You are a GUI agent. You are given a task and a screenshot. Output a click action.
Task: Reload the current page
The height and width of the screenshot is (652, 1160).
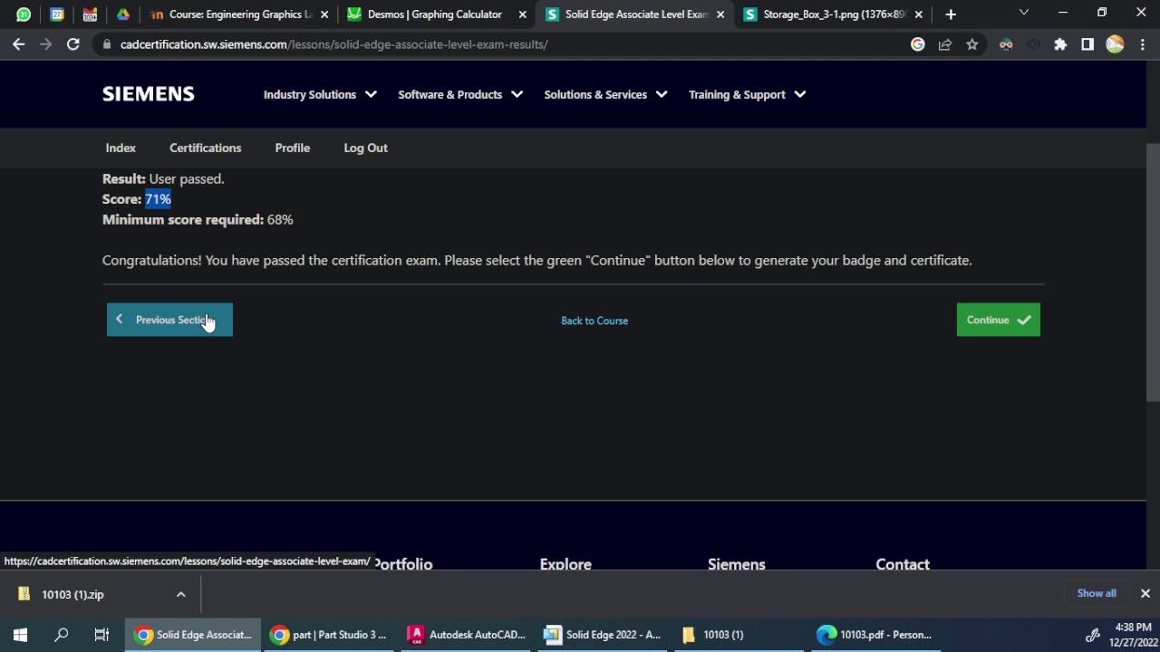point(73,44)
